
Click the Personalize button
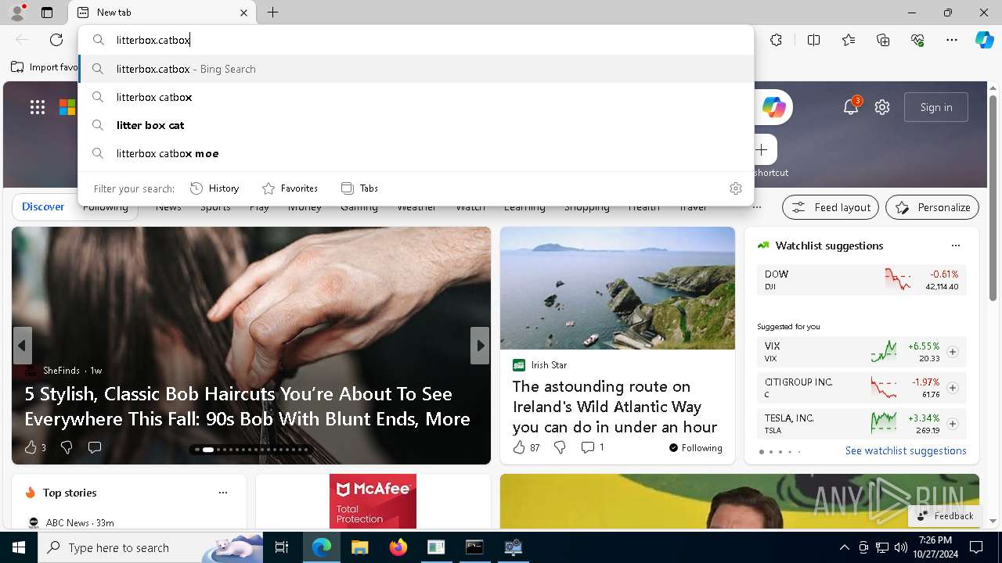coord(932,207)
